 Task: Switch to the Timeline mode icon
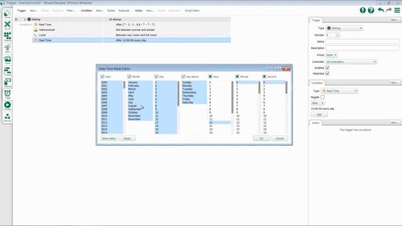[x=8, y=71]
